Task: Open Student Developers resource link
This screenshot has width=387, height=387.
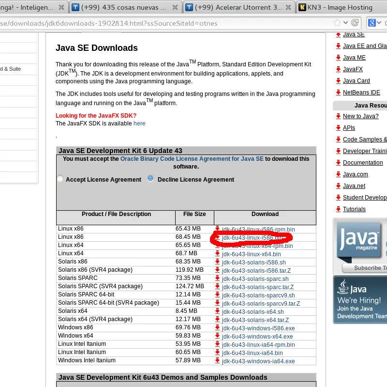Action: point(365,198)
